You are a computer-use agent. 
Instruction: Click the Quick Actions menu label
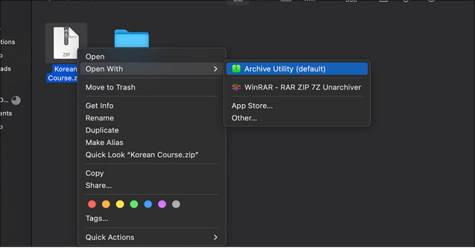click(x=110, y=237)
